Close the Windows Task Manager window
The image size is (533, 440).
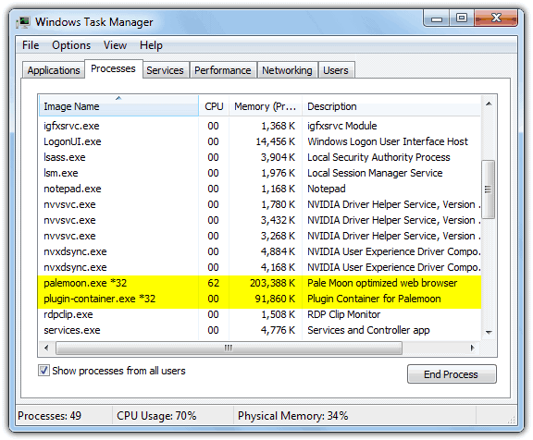click(x=496, y=18)
